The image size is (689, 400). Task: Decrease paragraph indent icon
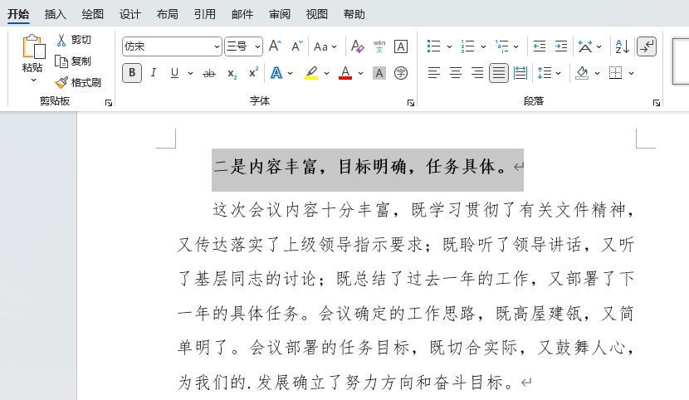click(539, 46)
